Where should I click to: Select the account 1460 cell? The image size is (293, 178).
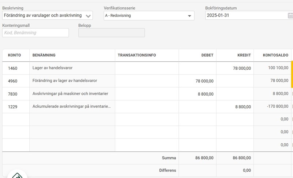[x=16, y=68]
